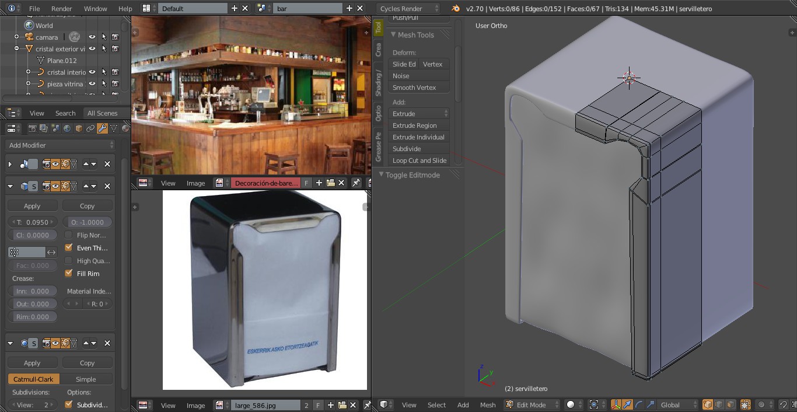Switch to face select mode
The height and width of the screenshot is (412, 797).
point(730,404)
